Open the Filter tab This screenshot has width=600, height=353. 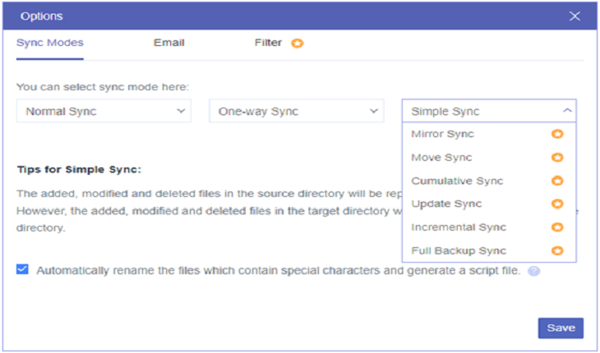click(x=268, y=43)
